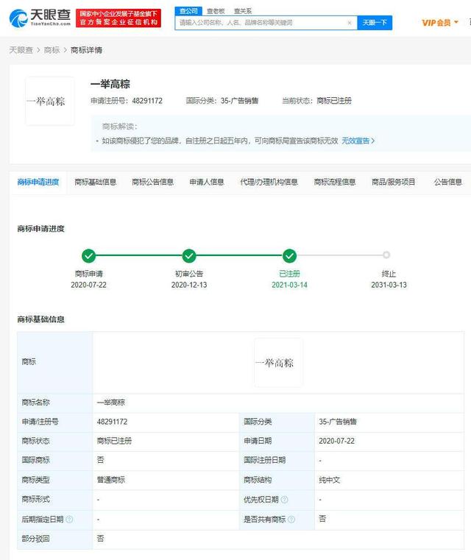Screen dimensions: 471x560
Task: Clear search box with the X icon
Action: (349, 23)
